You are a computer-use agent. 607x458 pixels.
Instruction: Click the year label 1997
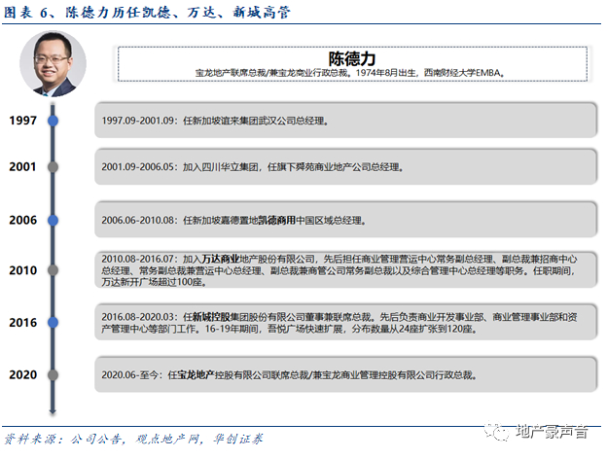[22, 121]
